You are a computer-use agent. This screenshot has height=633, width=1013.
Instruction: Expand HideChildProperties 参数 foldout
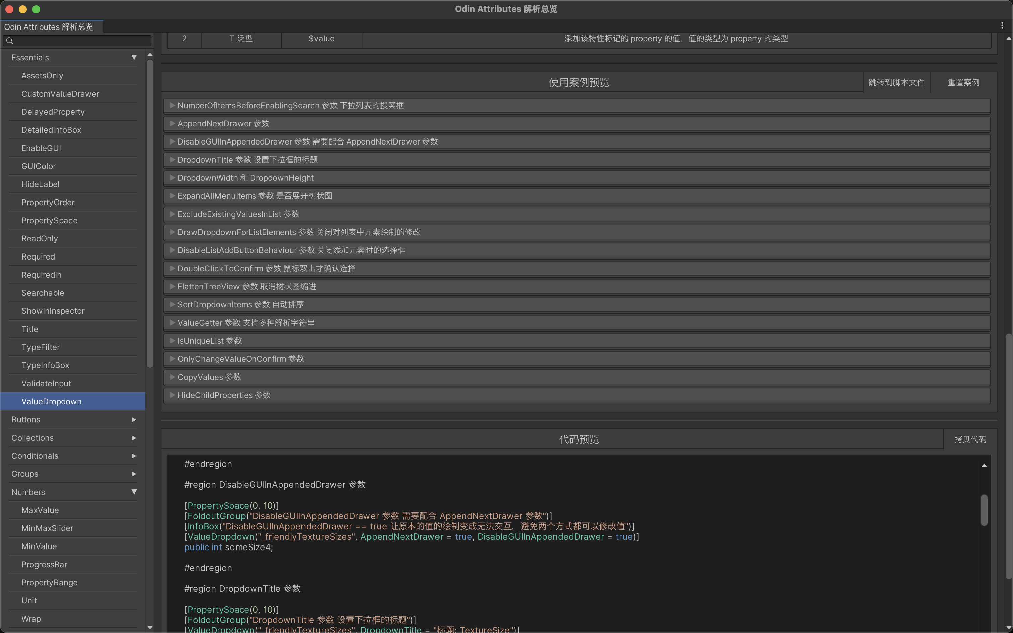(x=577, y=395)
